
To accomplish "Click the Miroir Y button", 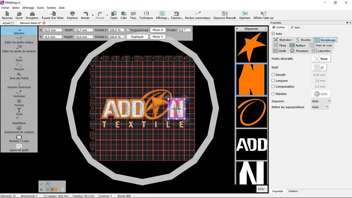I will point(158,37).
